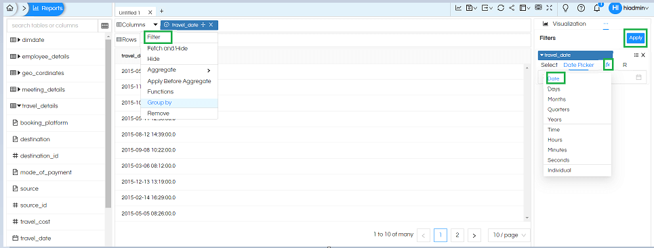Switch filter mode to Select
The height and width of the screenshot is (248, 654).
click(x=549, y=65)
